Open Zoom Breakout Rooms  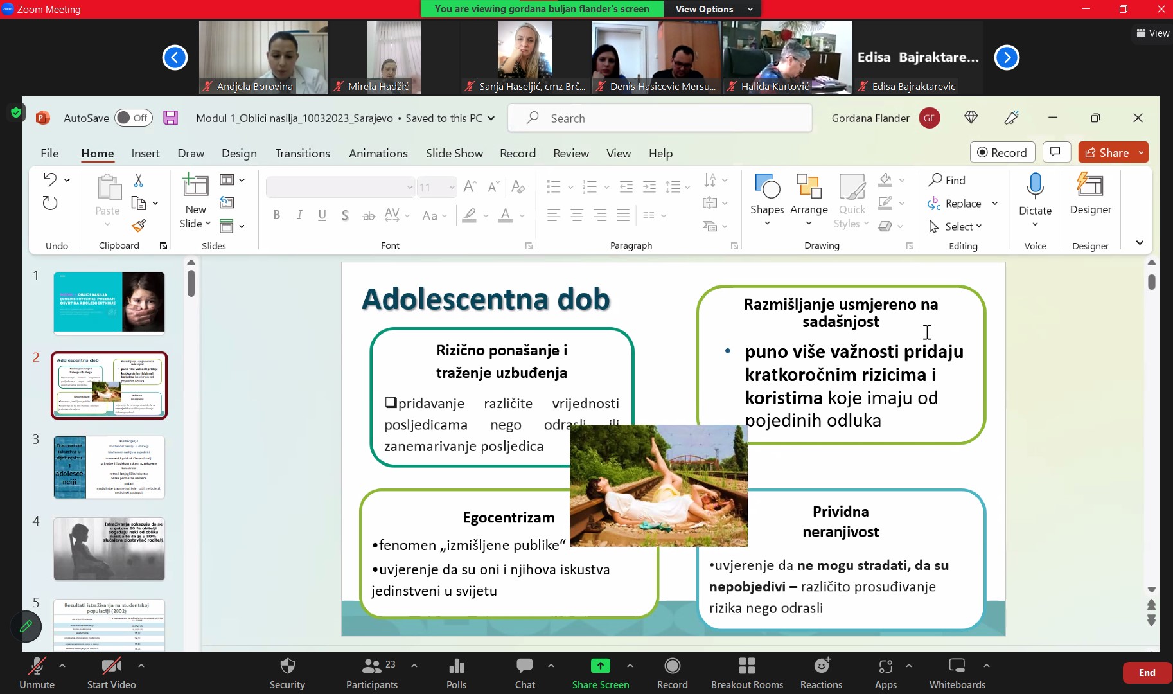tap(746, 672)
